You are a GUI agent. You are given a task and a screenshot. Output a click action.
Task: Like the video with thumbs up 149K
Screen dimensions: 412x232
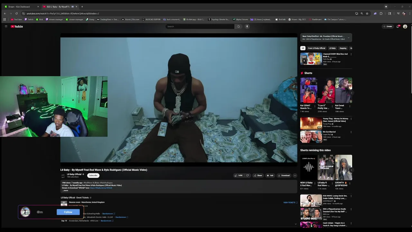239,176
